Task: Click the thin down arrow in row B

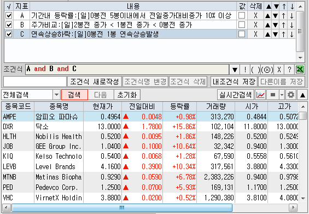Action: 292,25
